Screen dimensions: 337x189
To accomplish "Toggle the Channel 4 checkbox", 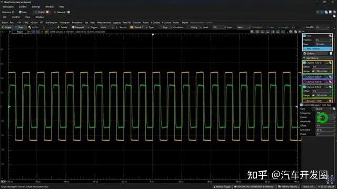I will coord(304,87).
